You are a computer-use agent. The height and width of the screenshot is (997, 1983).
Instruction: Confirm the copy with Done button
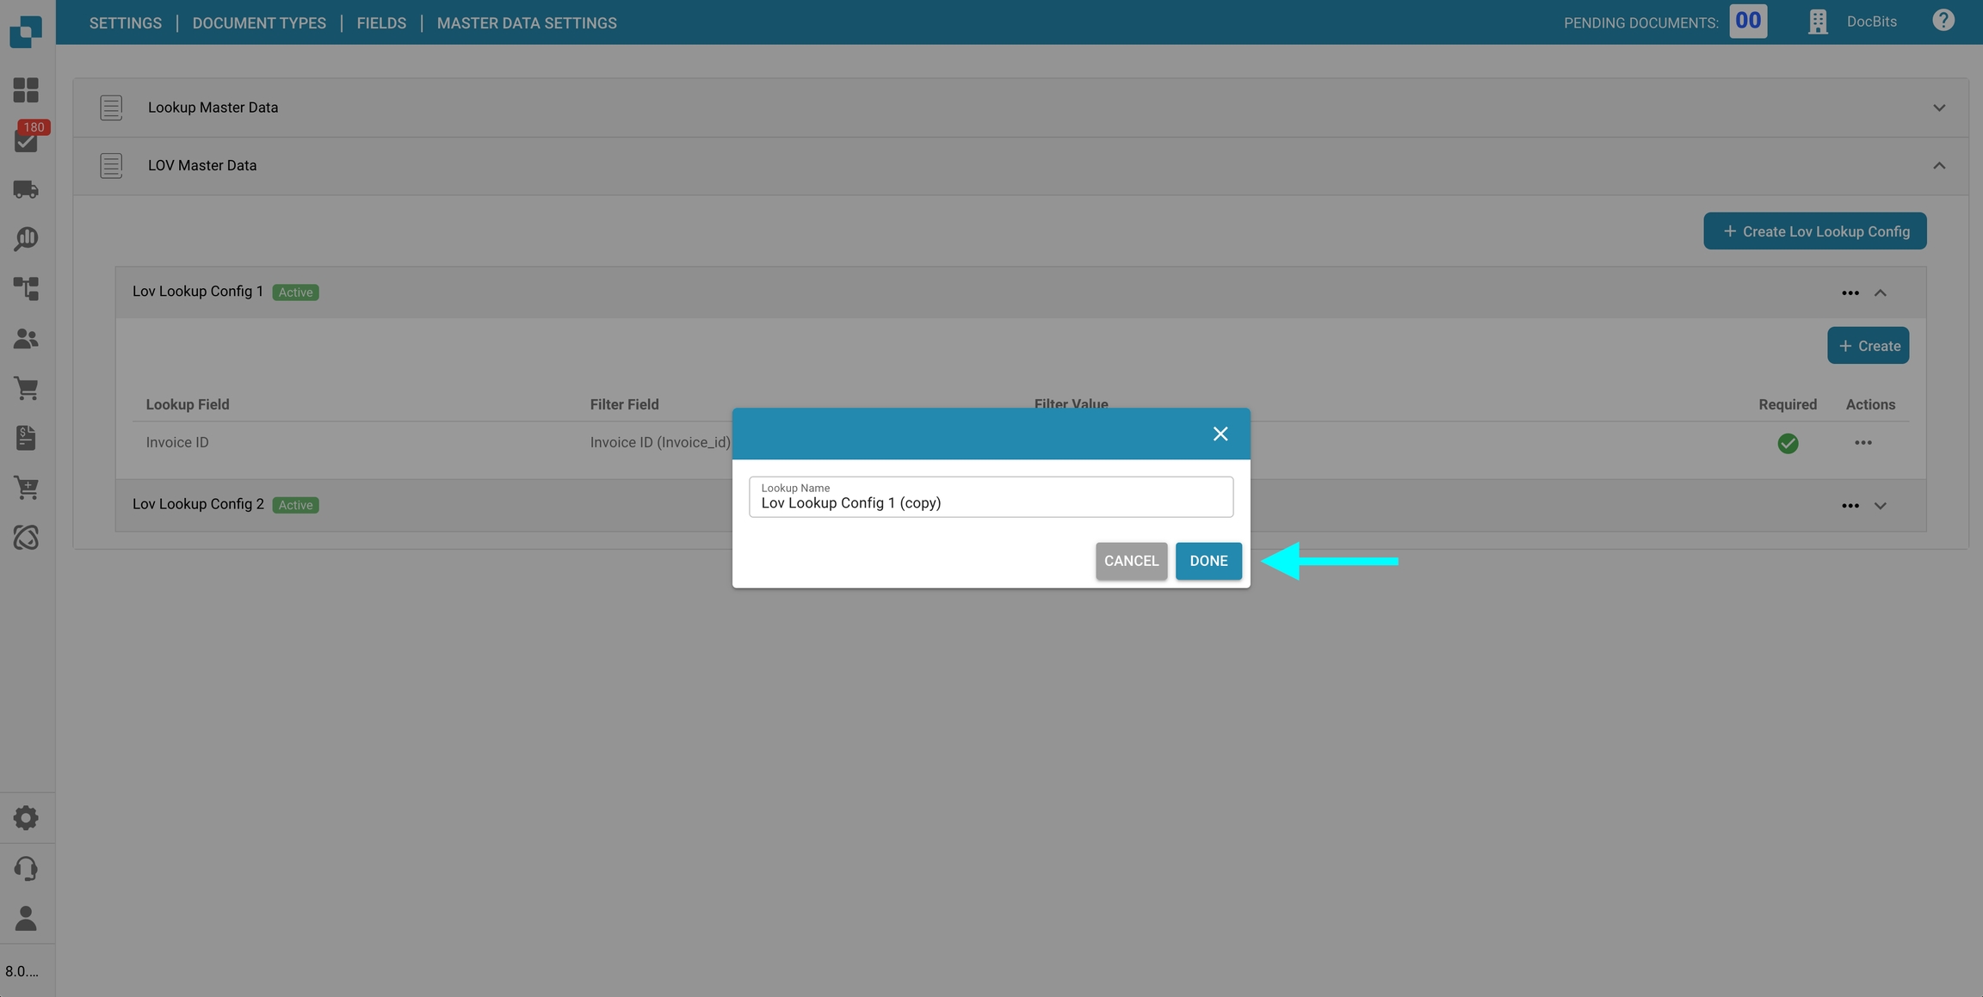[1208, 561]
